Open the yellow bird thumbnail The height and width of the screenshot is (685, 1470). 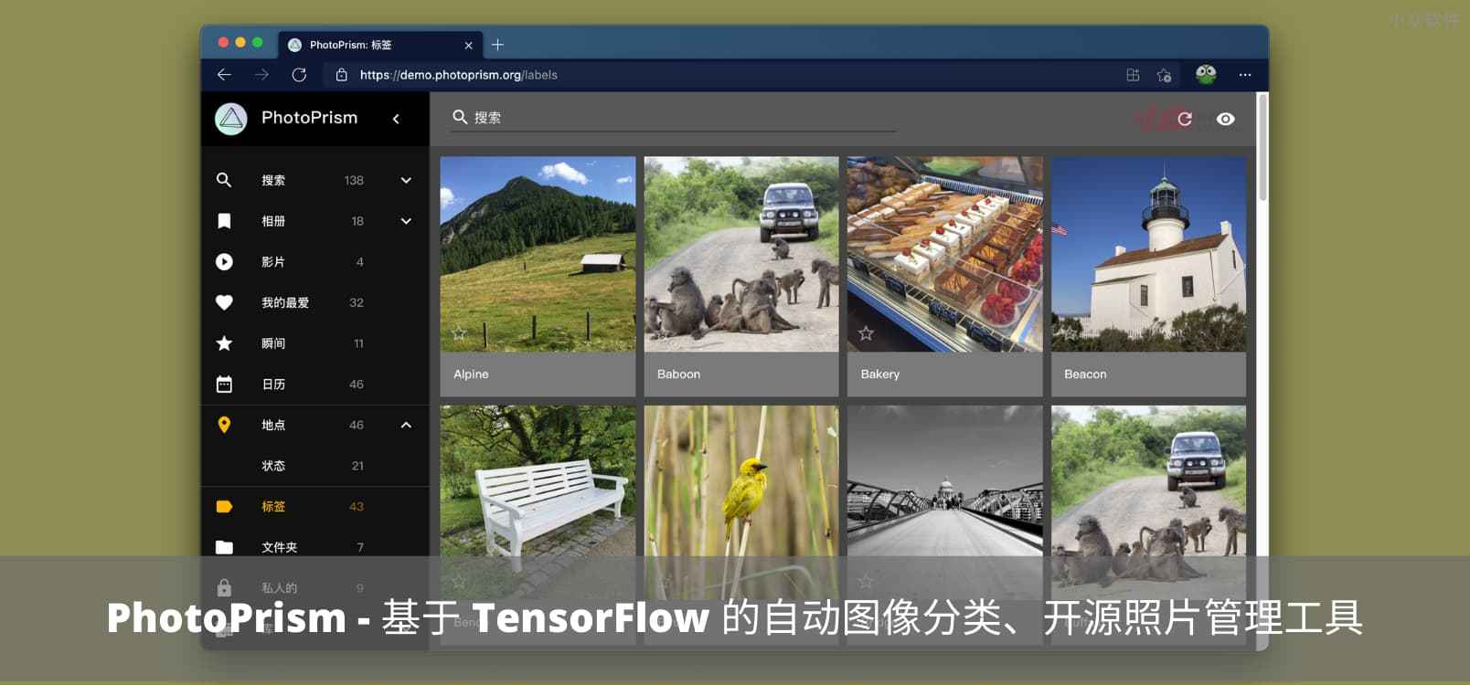coord(741,502)
